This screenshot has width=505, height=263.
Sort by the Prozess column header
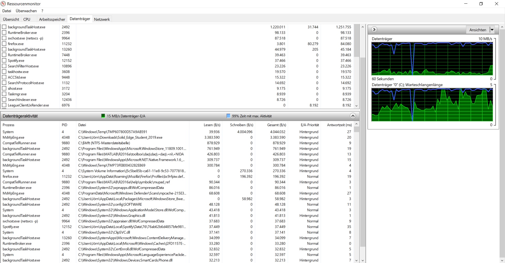click(x=30, y=125)
